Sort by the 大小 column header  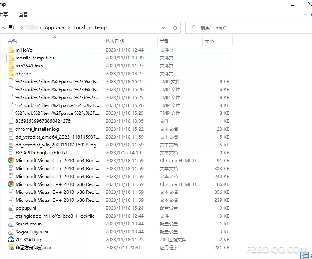tap(209, 41)
